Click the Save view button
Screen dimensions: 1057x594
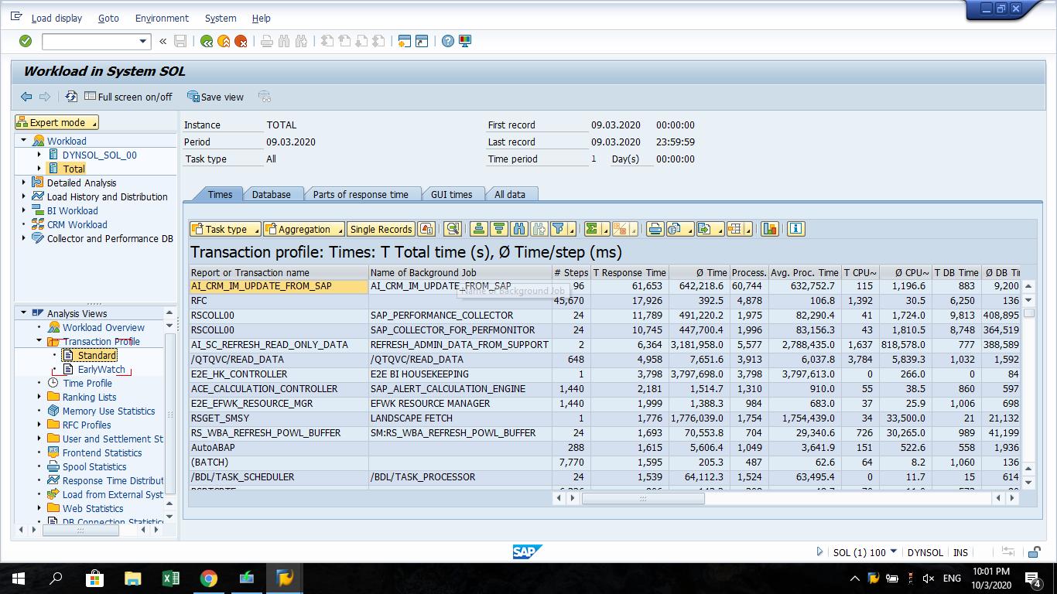coord(215,96)
